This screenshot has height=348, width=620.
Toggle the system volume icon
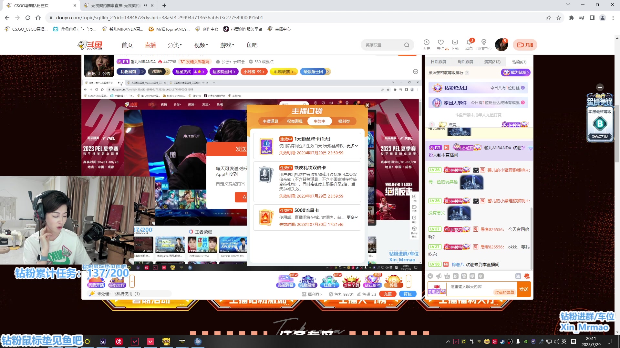point(556,342)
